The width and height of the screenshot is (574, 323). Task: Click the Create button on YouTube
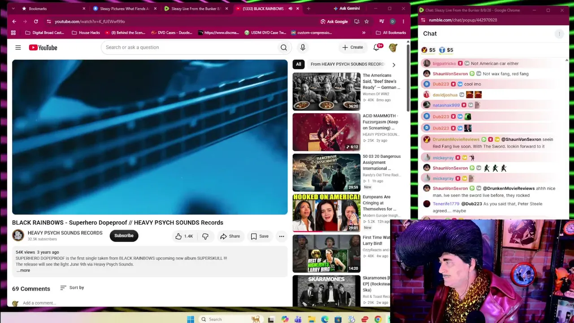click(x=352, y=47)
